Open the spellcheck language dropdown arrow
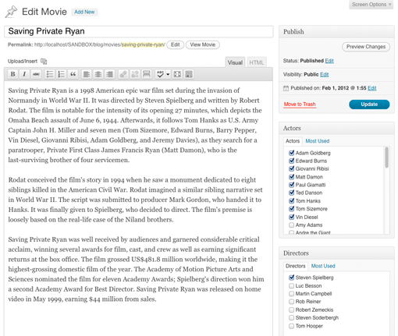This screenshot has width=398, height=336. [168, 74]
